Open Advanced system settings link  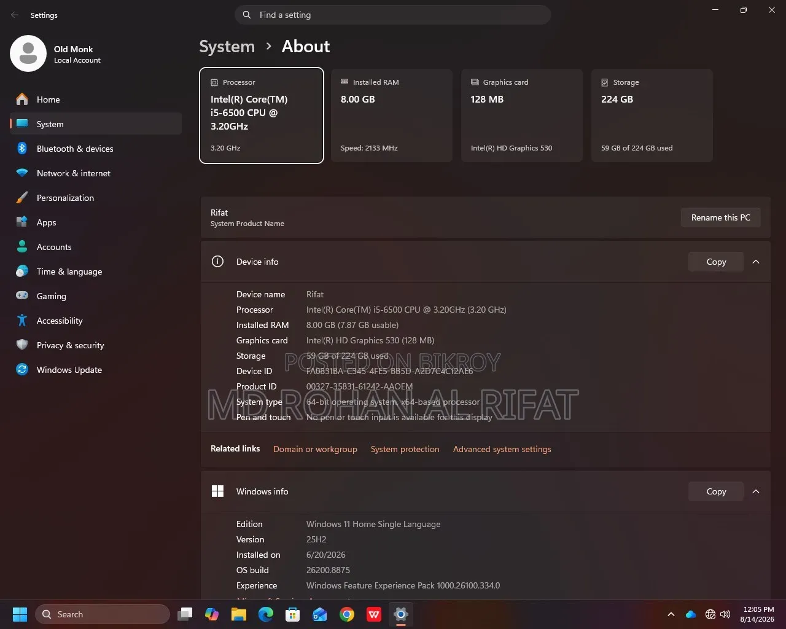click(502, 449)
